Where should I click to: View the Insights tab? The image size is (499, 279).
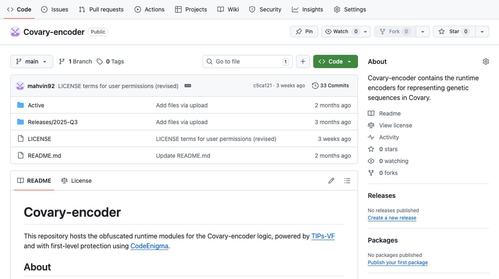[x=307, y=9]
